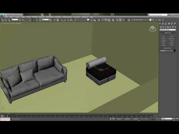
Task: Toggle the 3D Snaps button
Action: tap(62, 20)
